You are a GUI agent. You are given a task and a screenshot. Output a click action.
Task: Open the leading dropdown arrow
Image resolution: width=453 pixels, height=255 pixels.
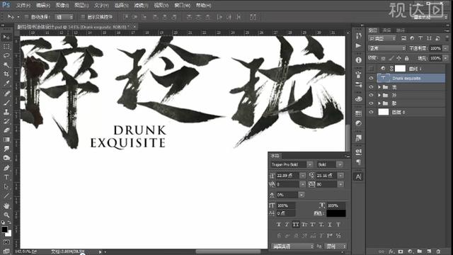click(341, 176)
